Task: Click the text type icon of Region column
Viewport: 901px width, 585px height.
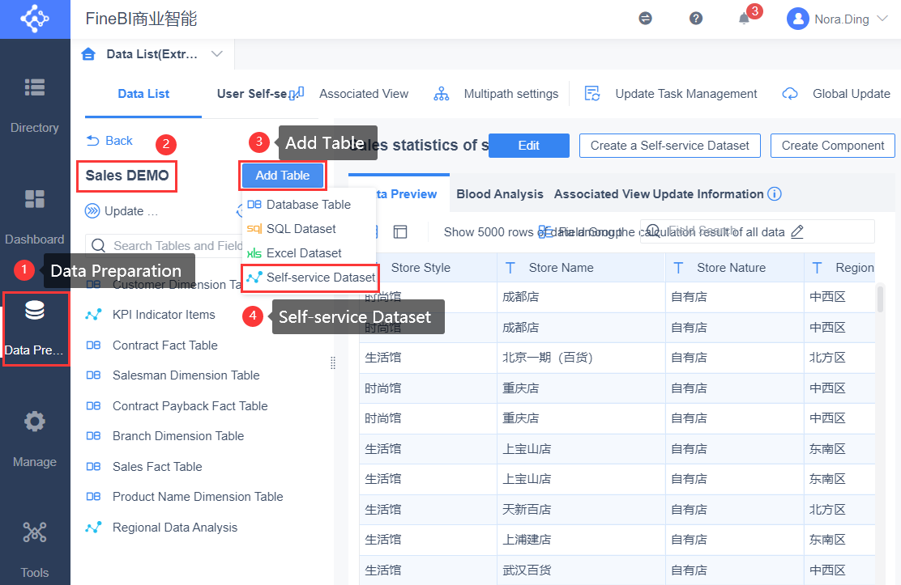Action: click(817, 268)
